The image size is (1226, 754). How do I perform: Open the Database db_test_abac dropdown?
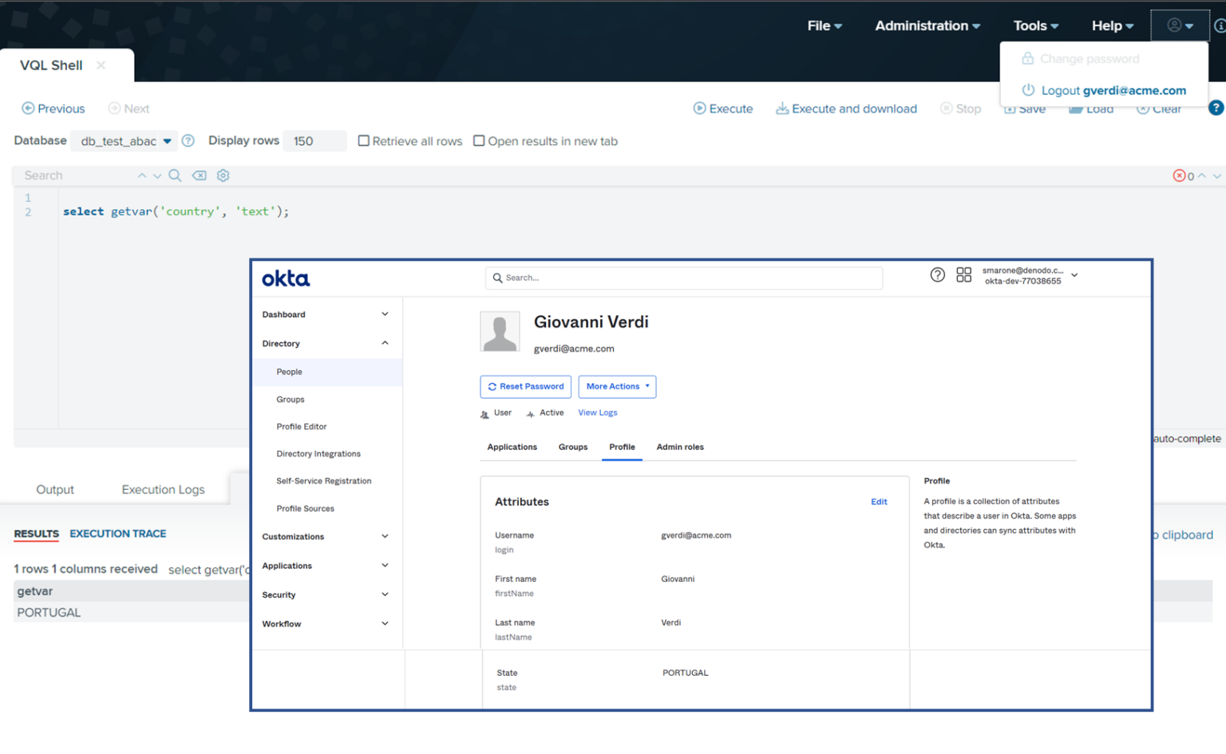pyautogui.click(x=126, y=141)
